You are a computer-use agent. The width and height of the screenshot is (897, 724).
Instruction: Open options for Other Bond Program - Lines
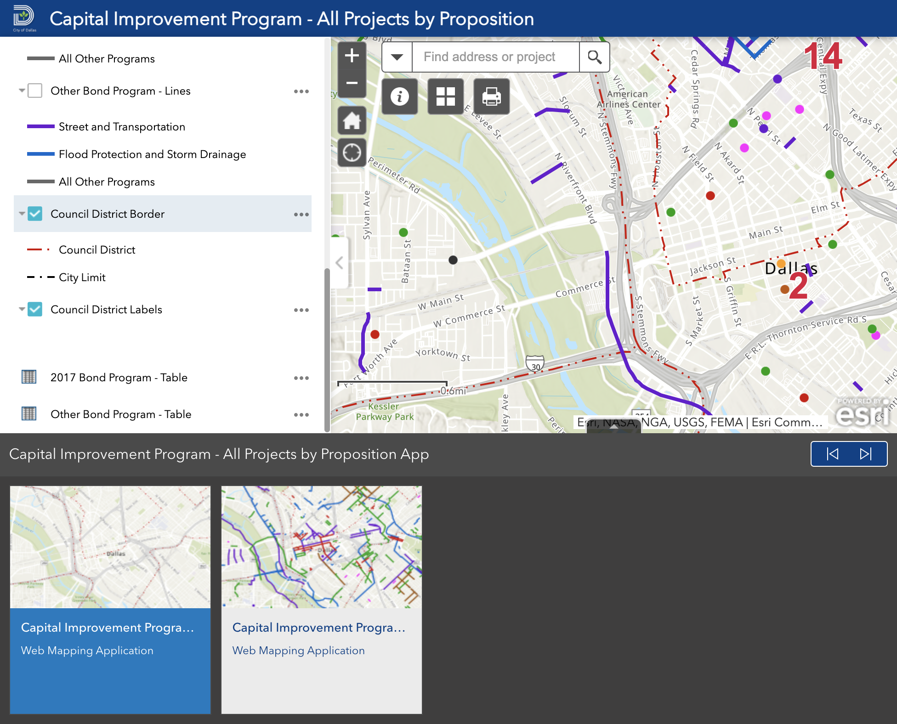(301, 91)
